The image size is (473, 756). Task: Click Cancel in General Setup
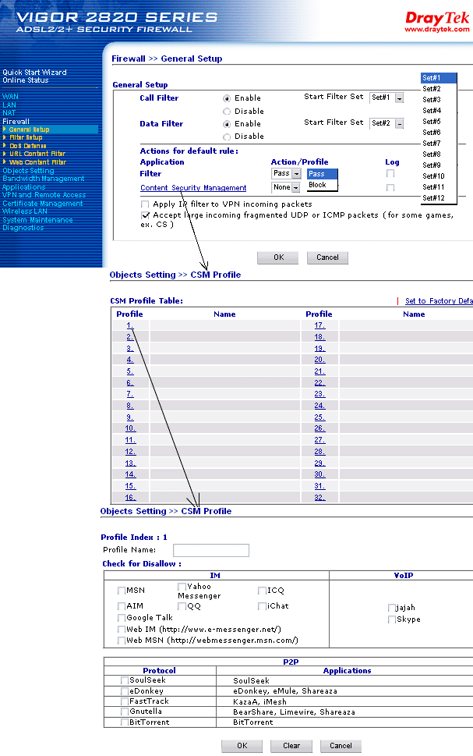(327, 257)
